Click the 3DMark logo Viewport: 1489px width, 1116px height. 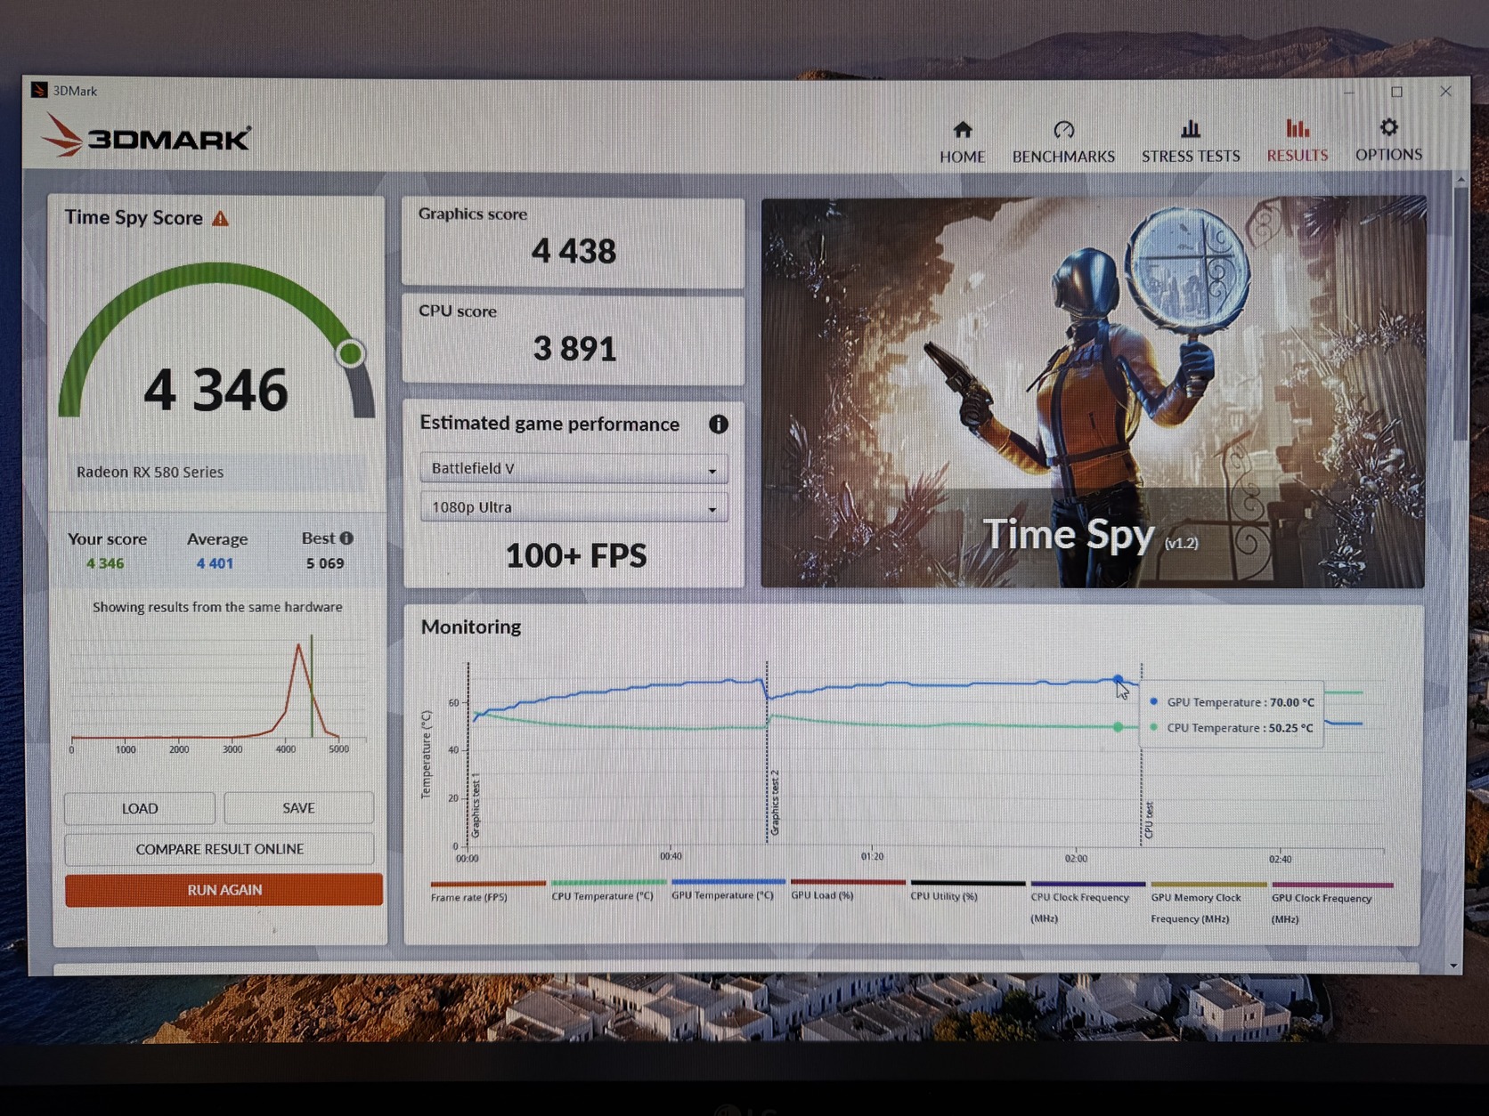pos(147,137)
